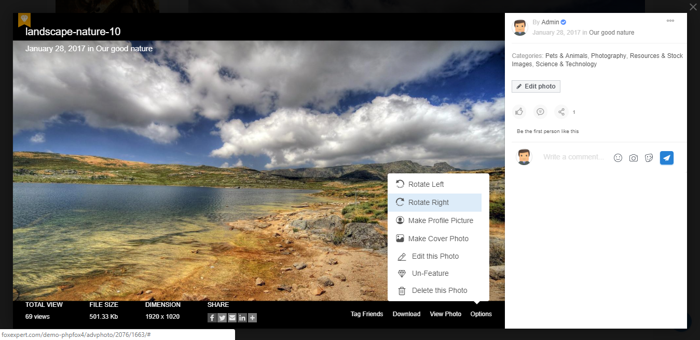Image resolution: width=700 pixels, height=340 pixels.
Task: Click Our good nature link over the photo
Action: 125,49
